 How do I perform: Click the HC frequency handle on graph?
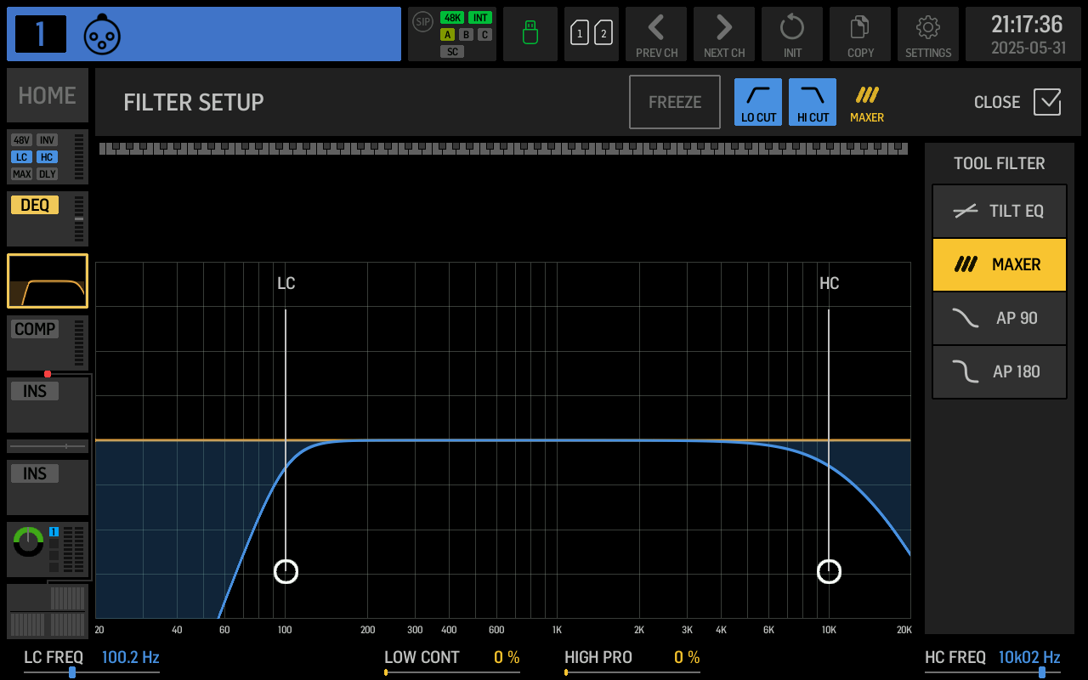tap(829, 571)
